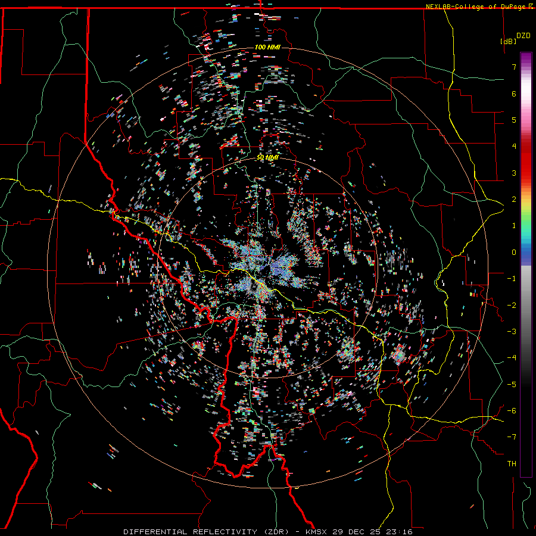Click the -7 value on color scale
This screenshot has width=536, height=536.
(x=512, y=437)
